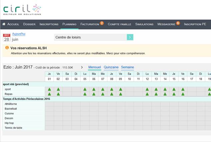211x142 pixels.
Task: Click green triangle for Repas on Monday 12
Action: pyautogui.click(x=147, y=94)
